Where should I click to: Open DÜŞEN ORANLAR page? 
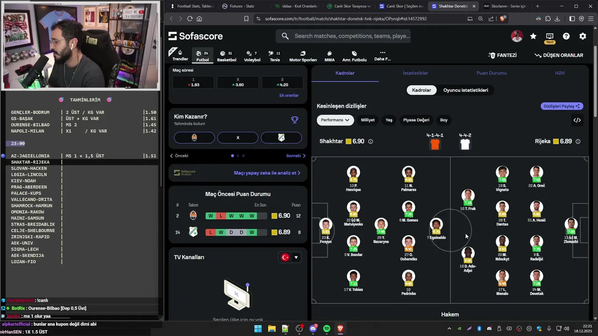pyautogui.click(x=559, y=55)
